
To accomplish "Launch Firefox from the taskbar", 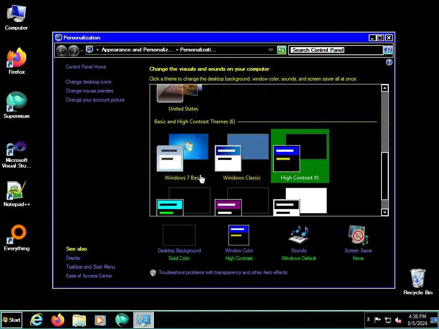I will (58, 320).
